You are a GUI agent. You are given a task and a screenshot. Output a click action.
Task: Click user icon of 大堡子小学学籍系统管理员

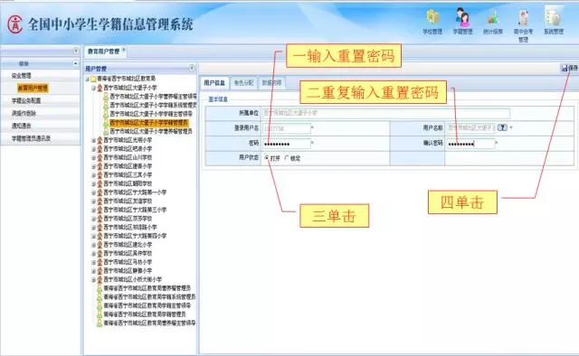[106, 105]
